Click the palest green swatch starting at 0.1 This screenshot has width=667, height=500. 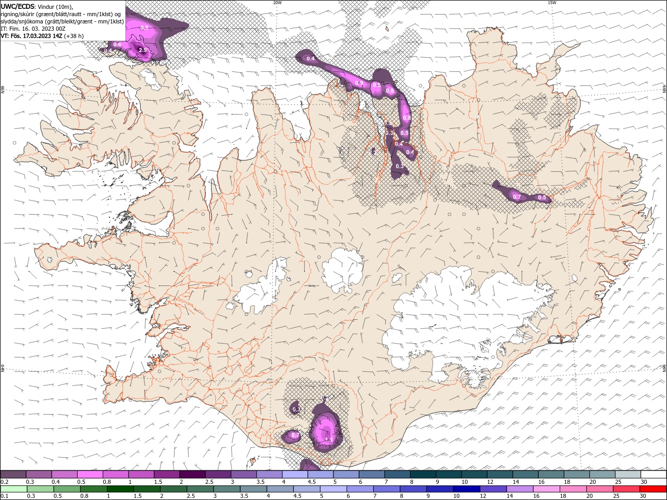click(x=14, y=489)
